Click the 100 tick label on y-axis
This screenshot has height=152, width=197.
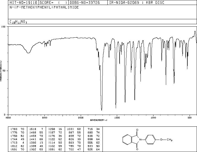click(x=4, y=27)
